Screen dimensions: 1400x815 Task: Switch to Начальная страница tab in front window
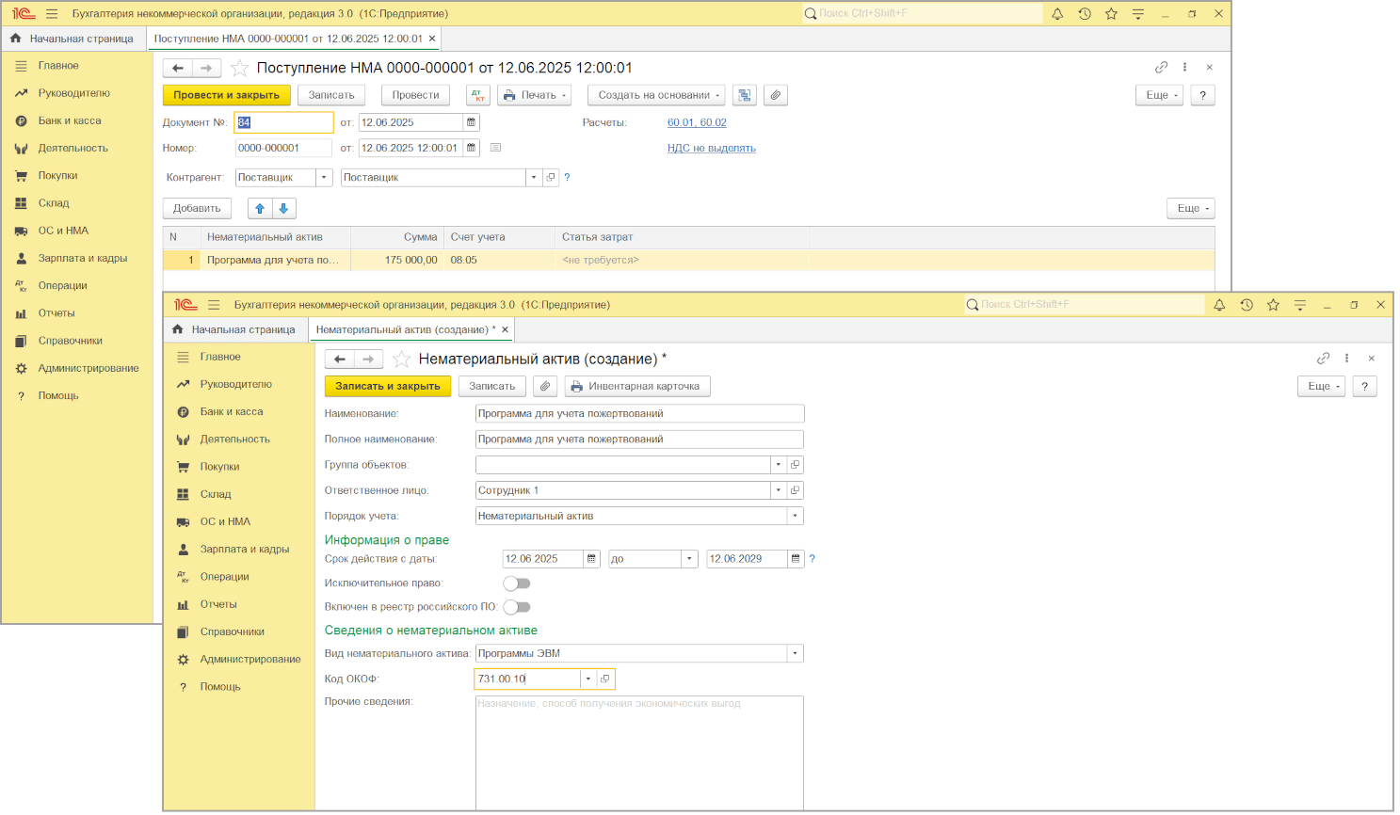[x=234, y=329]
